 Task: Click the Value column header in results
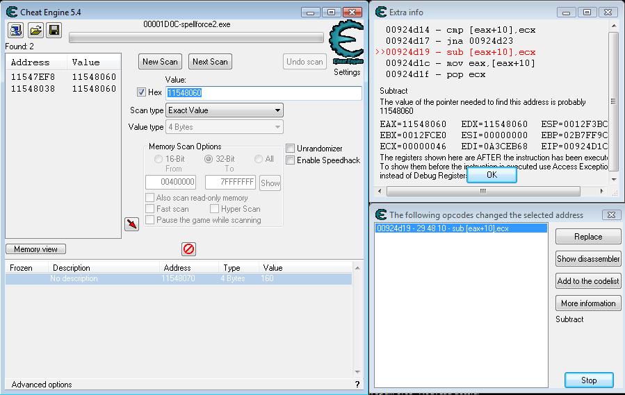pyautogui.click(x=94, y=62)
